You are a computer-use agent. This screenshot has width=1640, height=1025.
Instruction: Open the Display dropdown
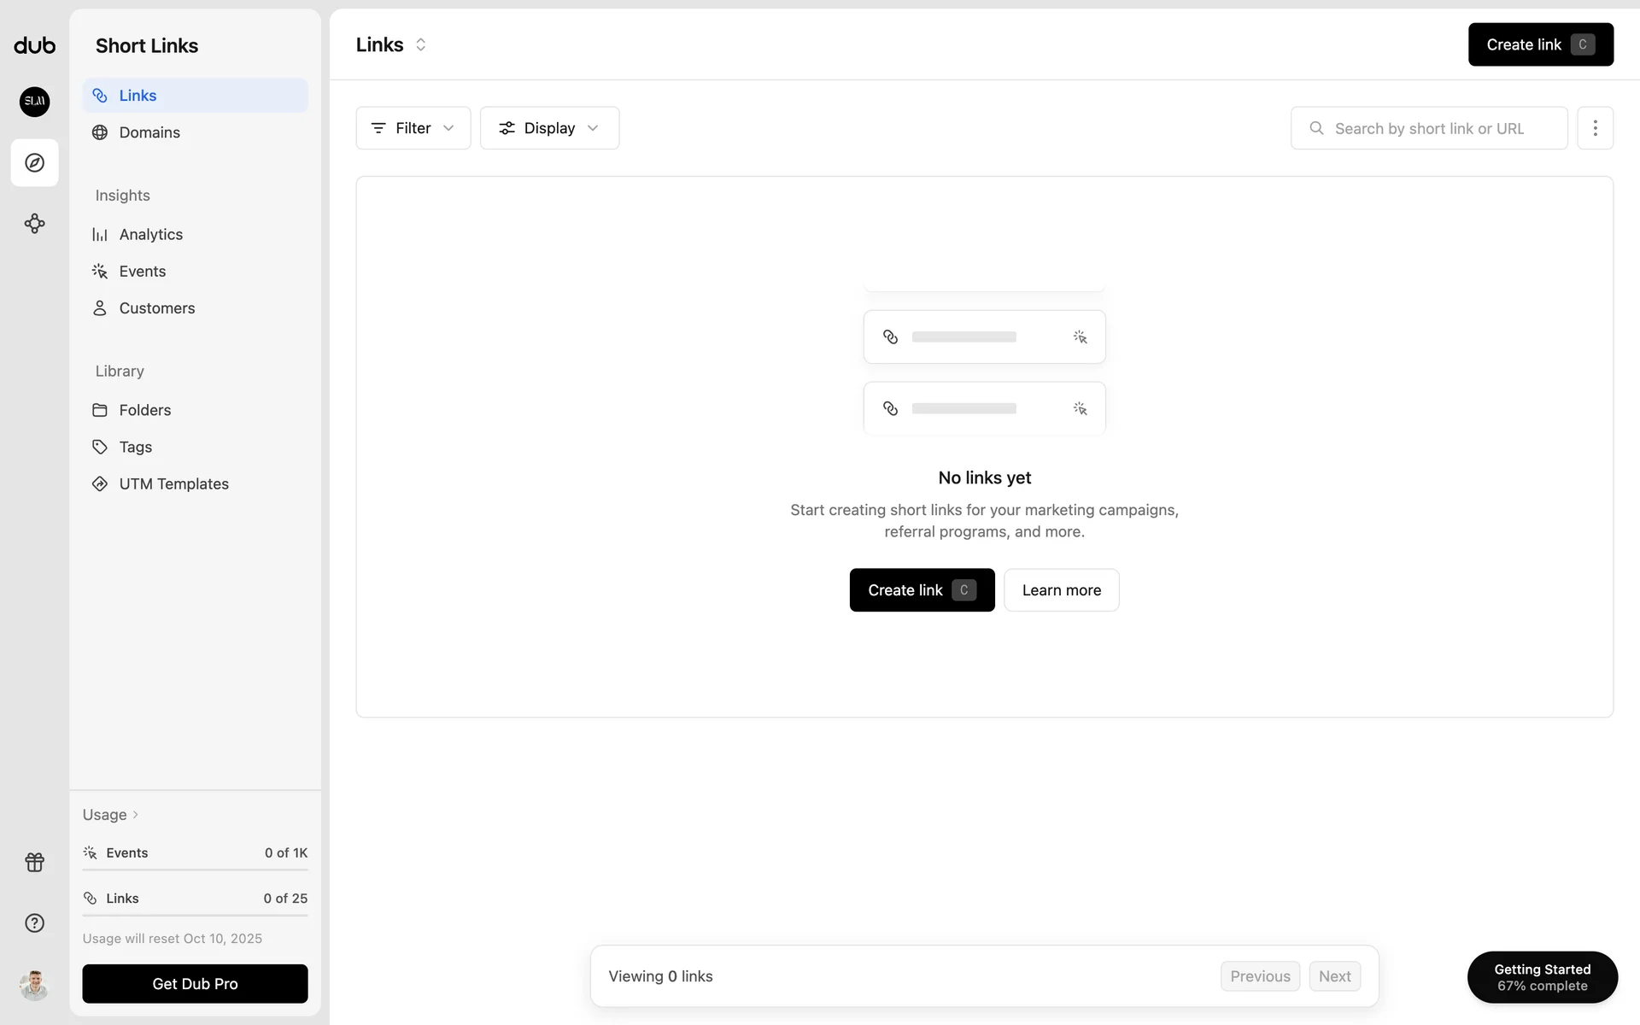coord(549,128)
